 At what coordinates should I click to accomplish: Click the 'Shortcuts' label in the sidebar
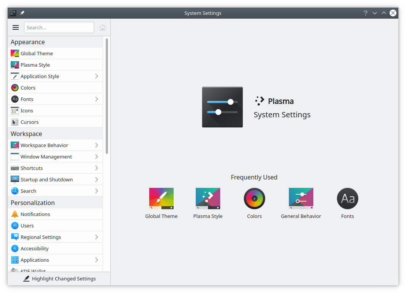(x=32, y=168)
